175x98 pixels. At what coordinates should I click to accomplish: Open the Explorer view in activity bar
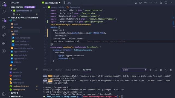4,4
